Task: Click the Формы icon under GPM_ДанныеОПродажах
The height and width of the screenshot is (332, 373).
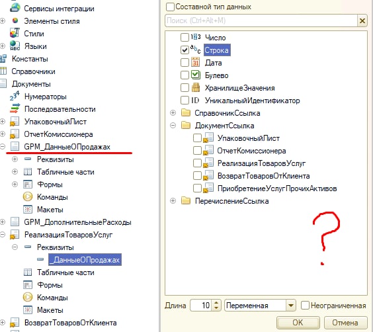Action: click(28, 185)
